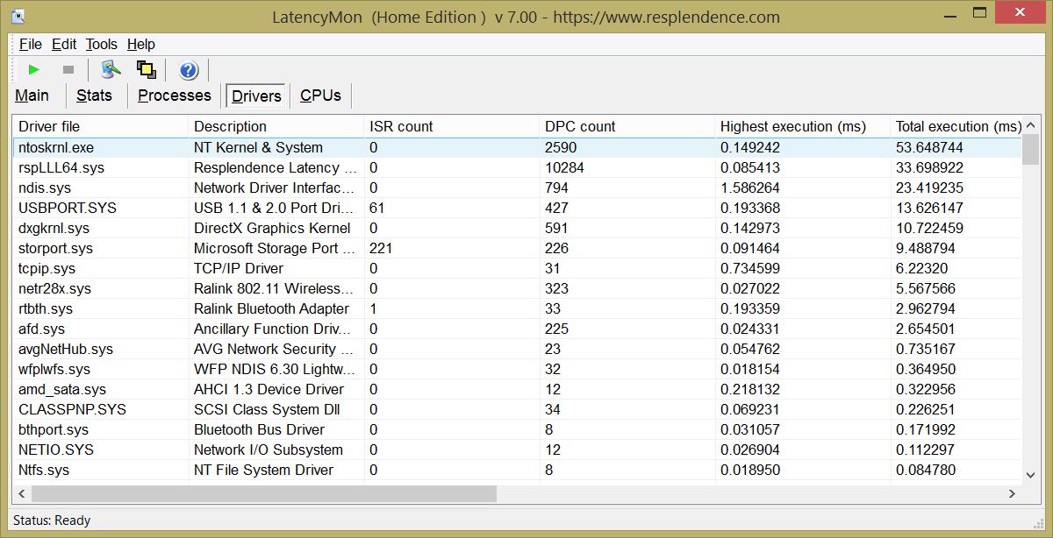Select the CLASSPNP.SYS driver row
Image resolution: width=1053 pixels, height=538 pixels.
pos(518,409)
